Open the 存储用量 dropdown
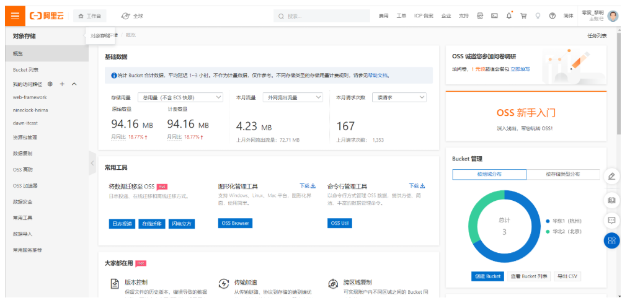The image size is (635, 308). 180,97
